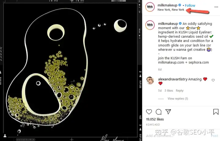Open milkmakeup username in post header
This screenshot has width=220, height=141.
point(167,5)
